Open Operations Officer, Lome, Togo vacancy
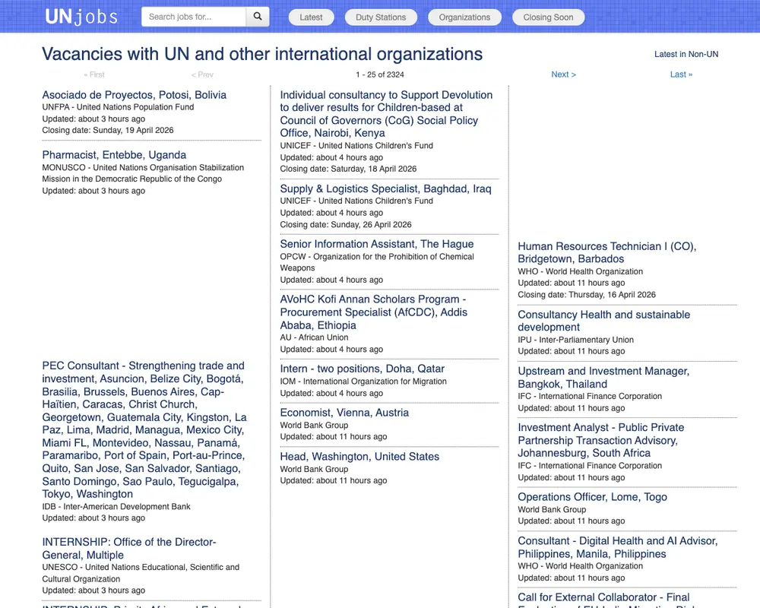Viewport: 760px width, 608px height. point(592,497)
